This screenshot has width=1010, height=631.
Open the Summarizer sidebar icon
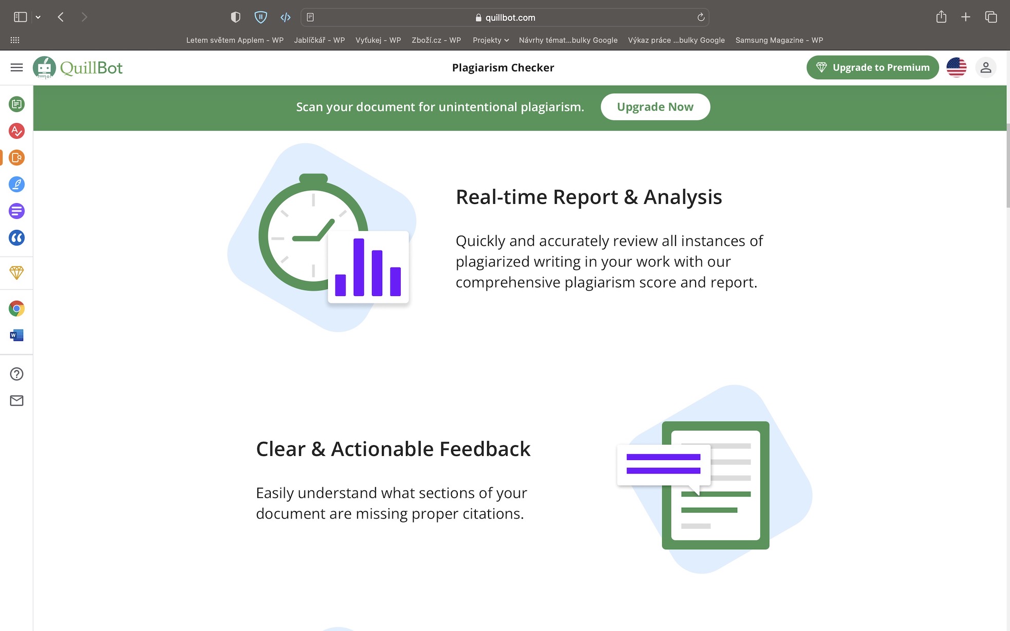[16, 211]
